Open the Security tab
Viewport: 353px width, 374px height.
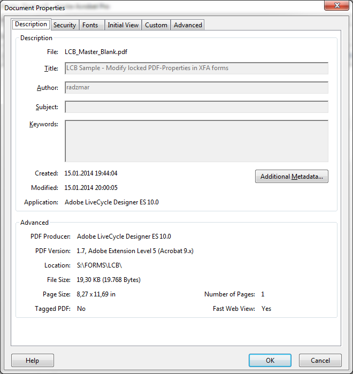pyautogui.click(x=65, y=25)
